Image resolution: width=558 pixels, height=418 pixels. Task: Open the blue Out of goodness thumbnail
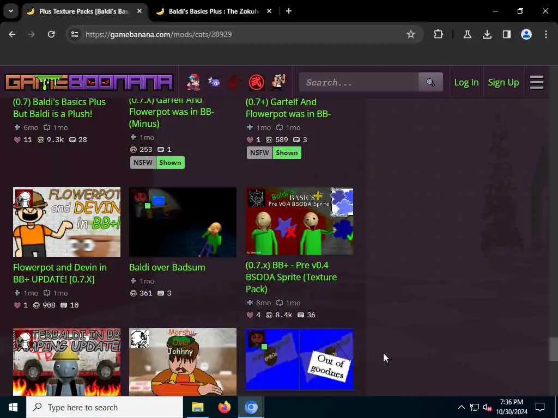tap(300, 359)
